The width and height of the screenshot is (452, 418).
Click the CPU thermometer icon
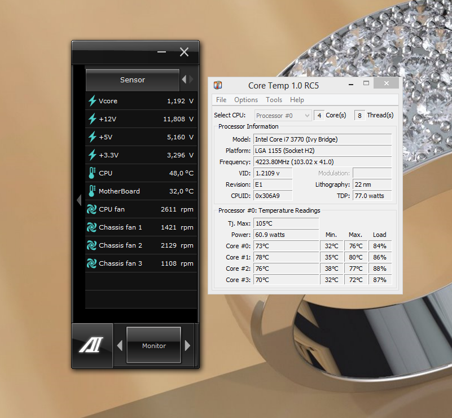click(92, 173)
